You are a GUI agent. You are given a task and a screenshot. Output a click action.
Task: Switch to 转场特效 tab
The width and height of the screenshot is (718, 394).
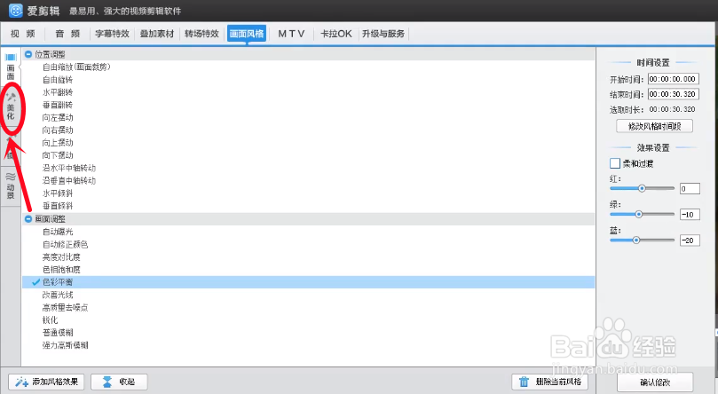[201, 34]
